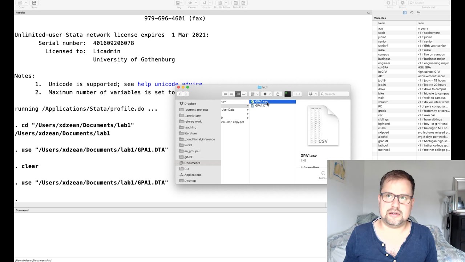Select the GPA1.csv file in Finder
The width and height of the screenshot is (465, 262).
coord(272,102)
